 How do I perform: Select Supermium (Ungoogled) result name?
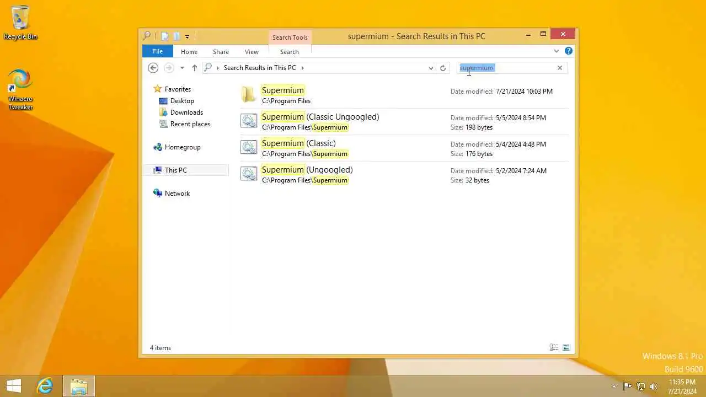[307, 170]
